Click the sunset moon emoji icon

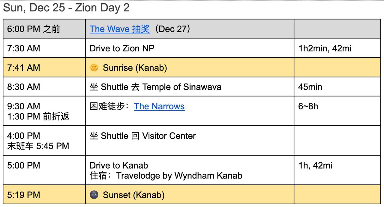click(94, 195)
